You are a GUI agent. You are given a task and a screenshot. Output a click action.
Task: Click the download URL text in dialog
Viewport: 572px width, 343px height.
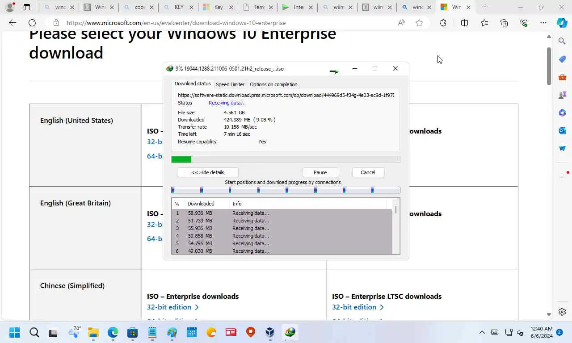pyautogui.click(x=286, y=95)
